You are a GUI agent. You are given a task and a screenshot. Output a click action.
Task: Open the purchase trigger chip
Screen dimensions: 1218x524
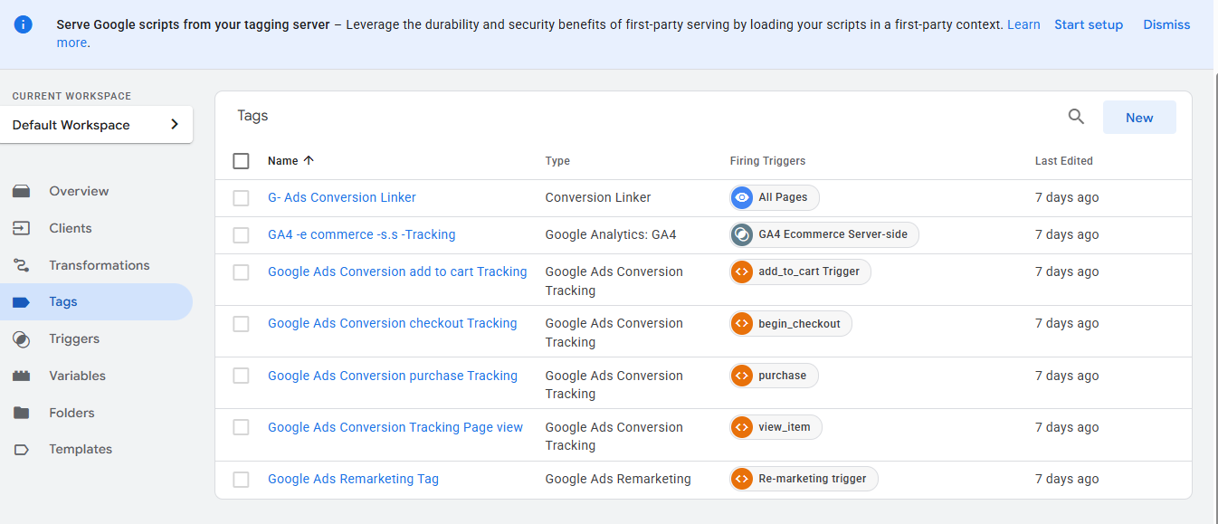click(774, 376)
